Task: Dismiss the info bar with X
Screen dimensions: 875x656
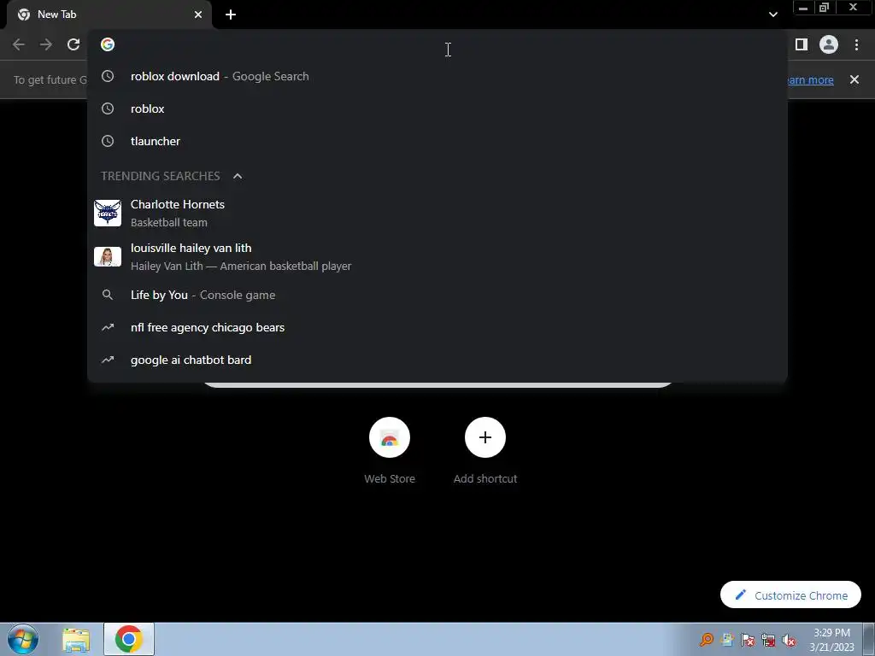Action: pyautogui.click(x=854, y=79)
